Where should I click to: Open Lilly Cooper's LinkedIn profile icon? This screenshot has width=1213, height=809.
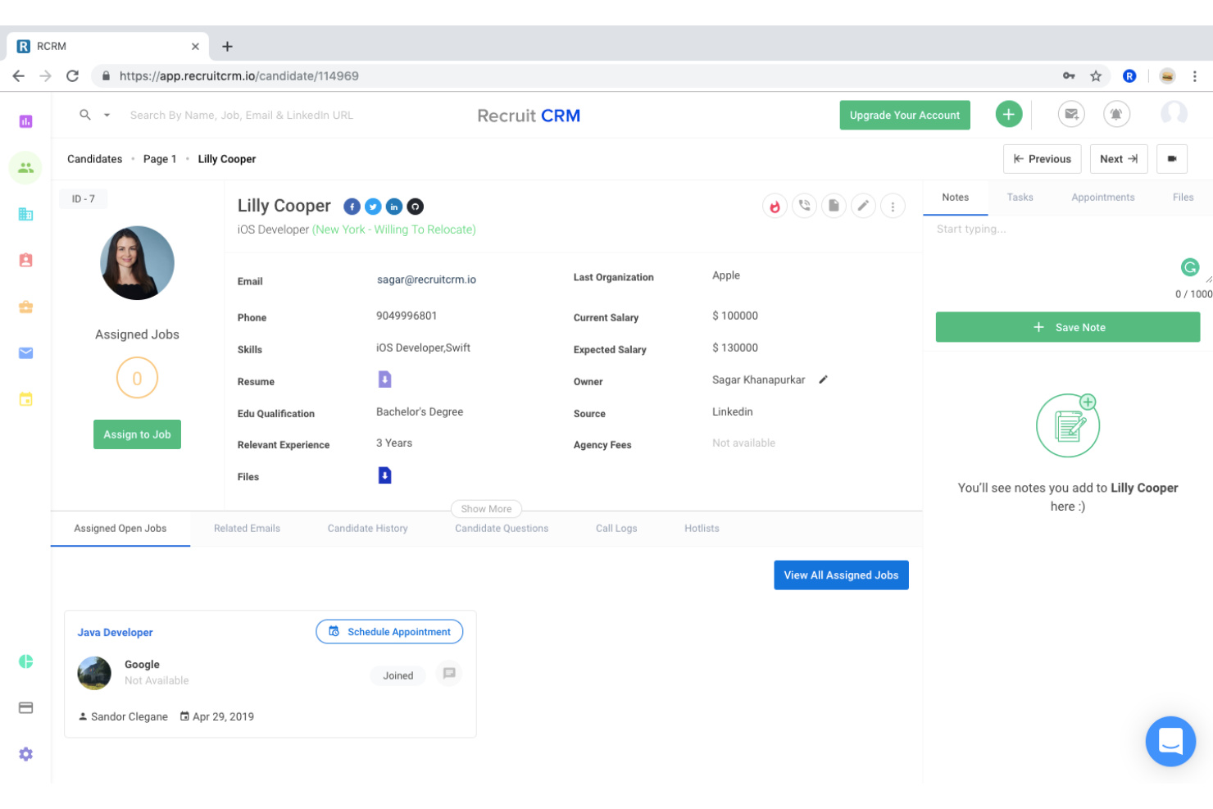[394, 207]
